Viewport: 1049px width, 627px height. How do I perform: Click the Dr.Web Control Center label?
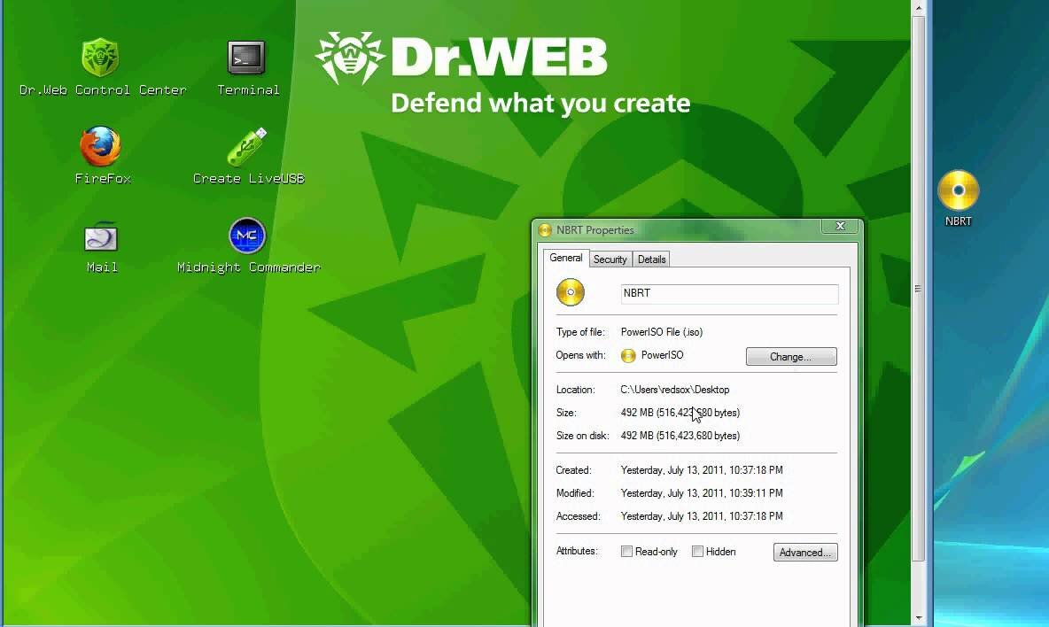tap(103, 89)
